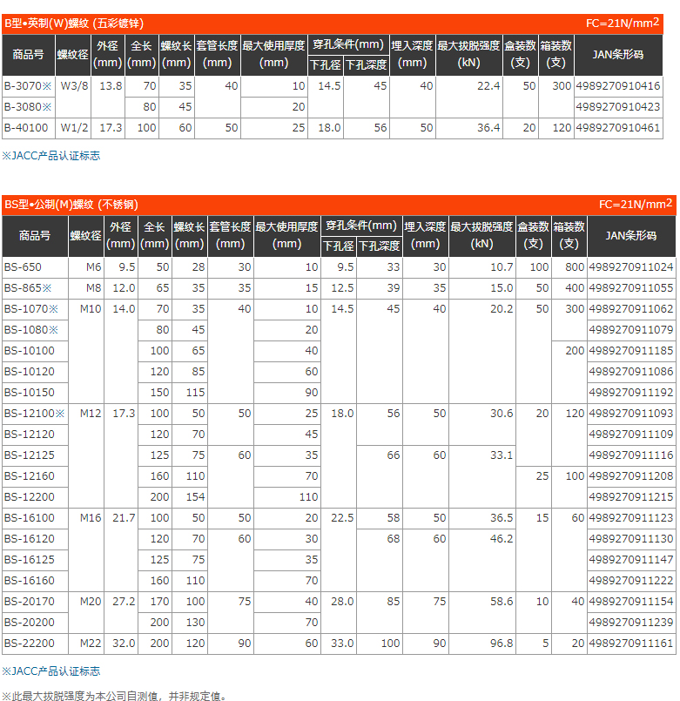Image resolution: width=680 pixels, height=701 pixels.
Task: Select product code BS-12125
Action: point(30,455)
